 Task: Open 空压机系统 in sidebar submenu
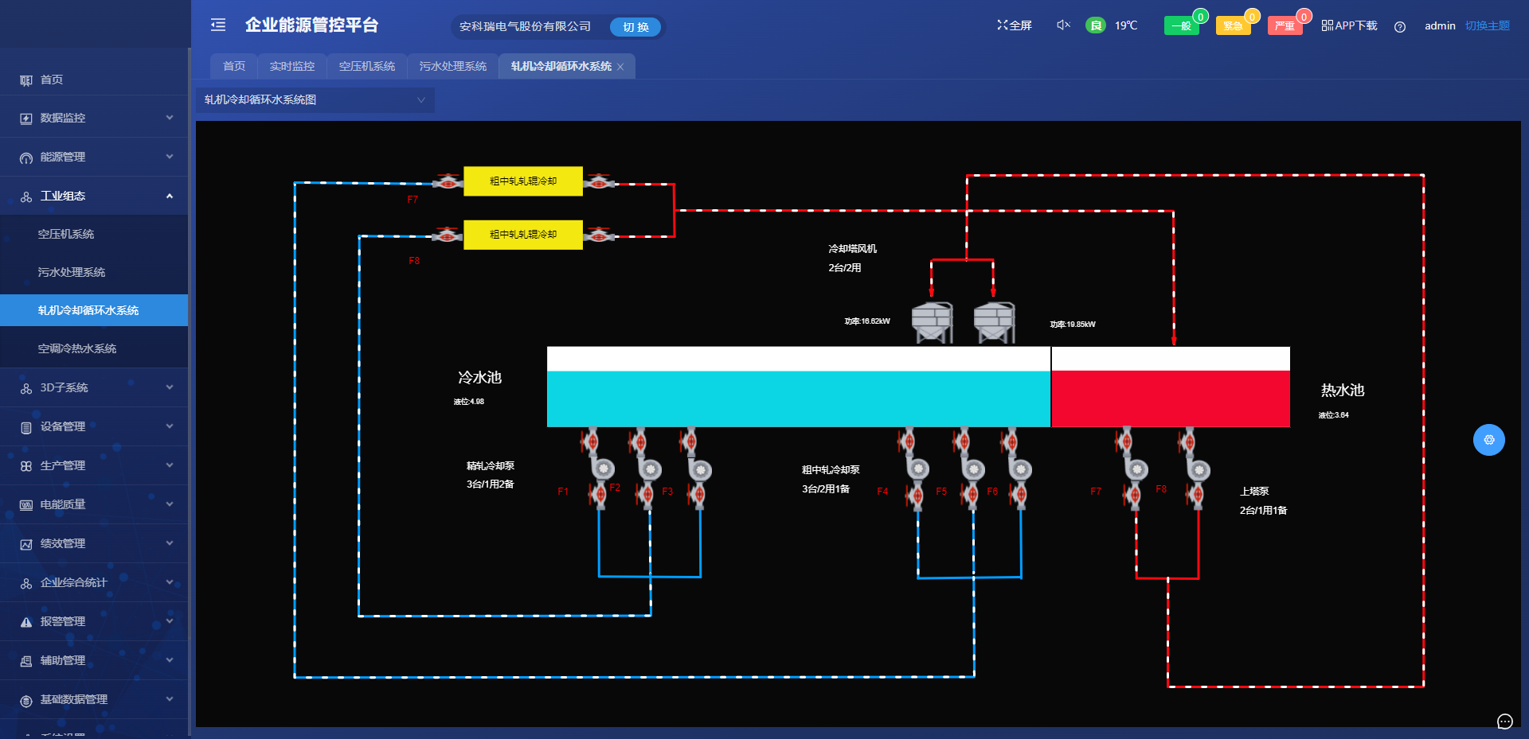tap(94, 234)
